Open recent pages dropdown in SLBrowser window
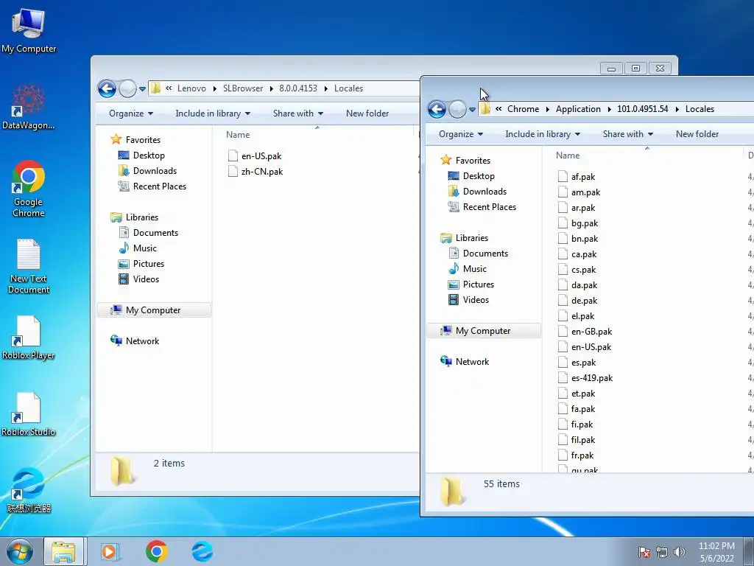754x566 pixels. coord(142,89)
